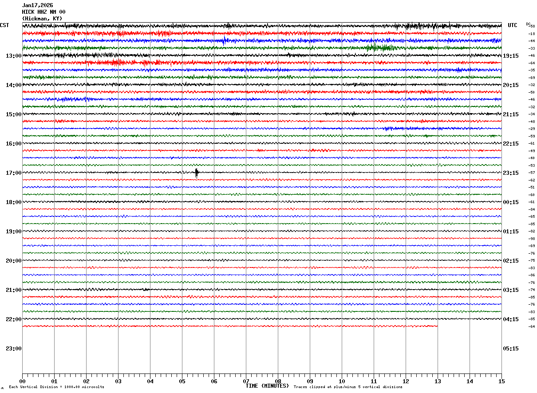537x393 pixels.
Task: Click minute tick label 15
Action: tap(501, 381)
